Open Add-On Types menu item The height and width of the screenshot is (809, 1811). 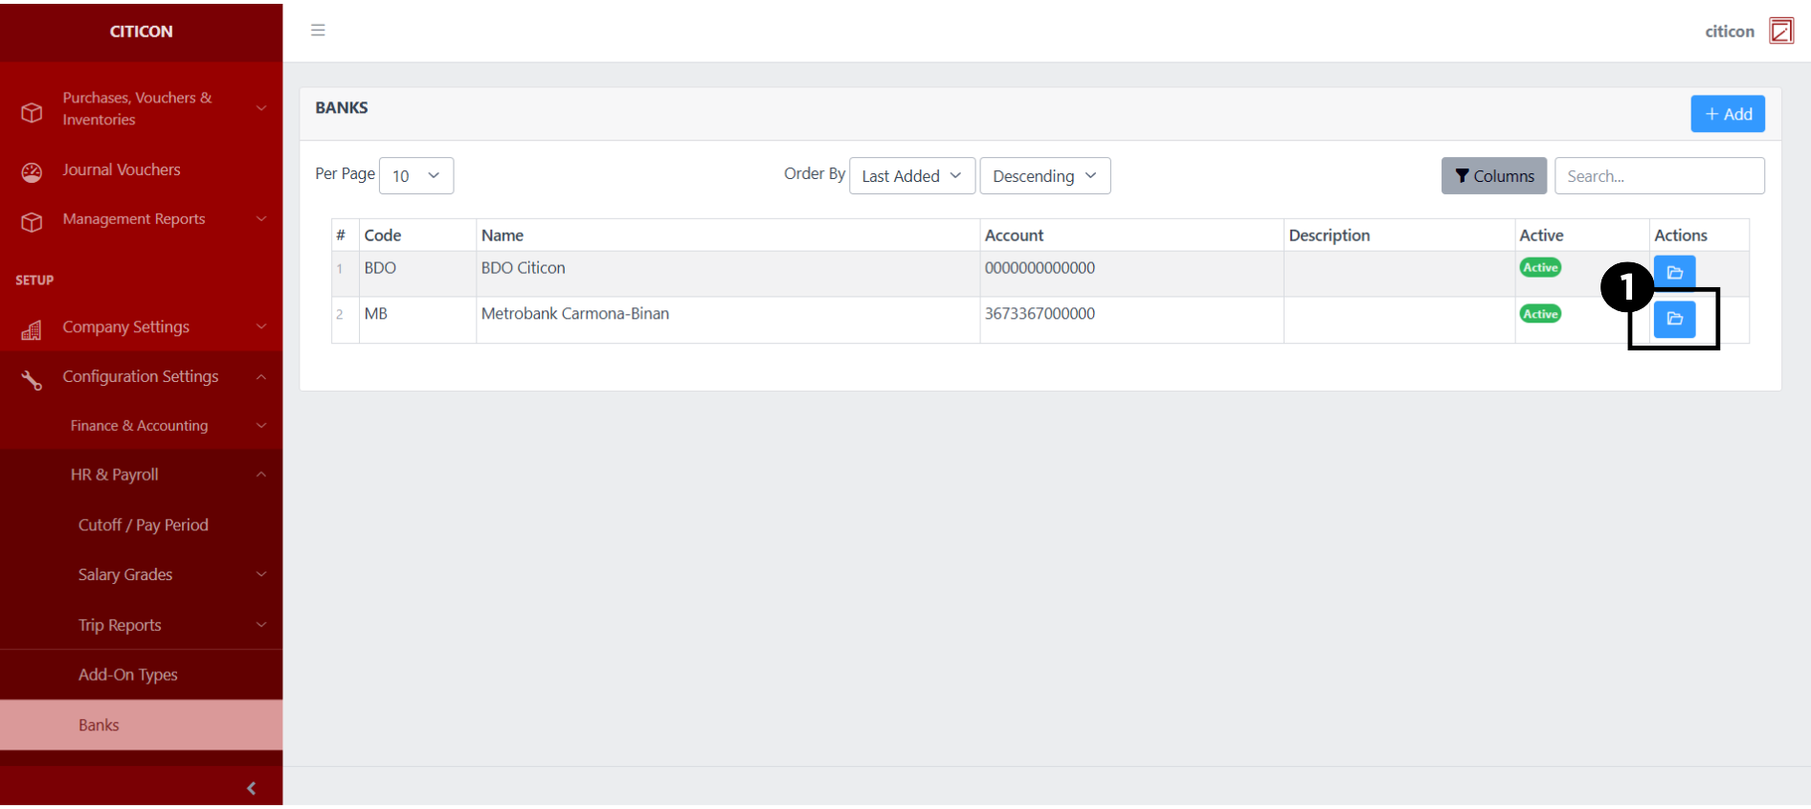[128, 675]
